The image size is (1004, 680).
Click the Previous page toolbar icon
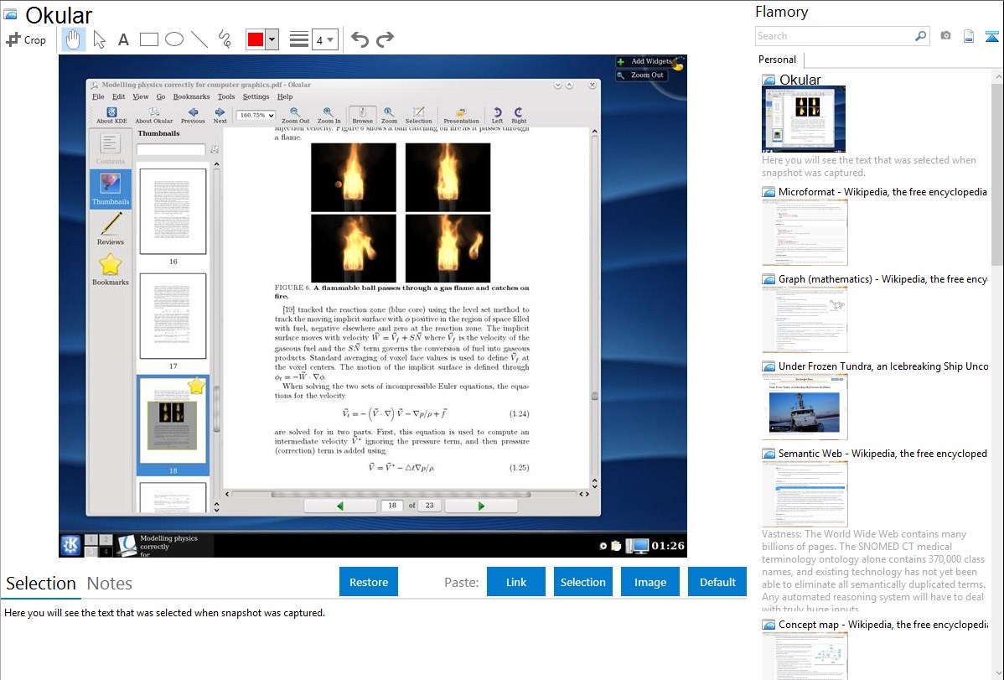click(x=193, y=116)
